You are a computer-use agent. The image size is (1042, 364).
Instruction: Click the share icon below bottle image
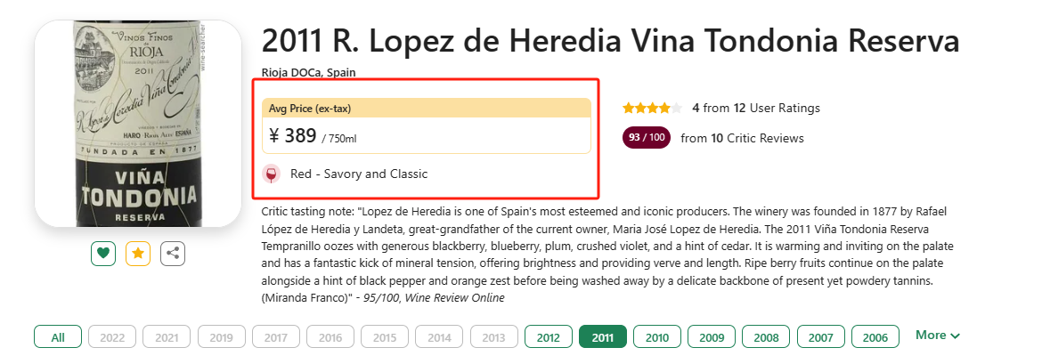(172, 253)
